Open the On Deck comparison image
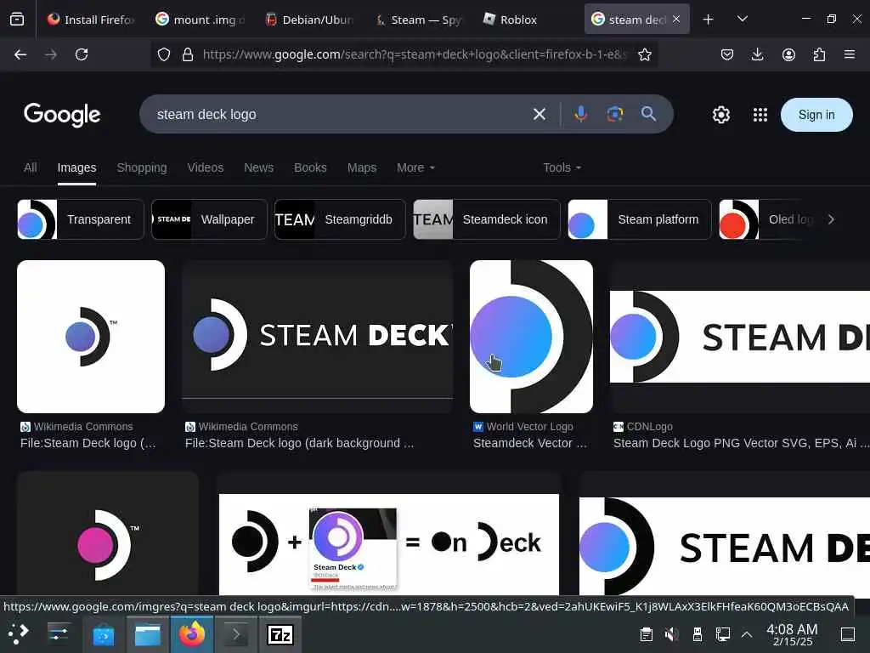This screenshot has height=653, width=870. (389, 544)
